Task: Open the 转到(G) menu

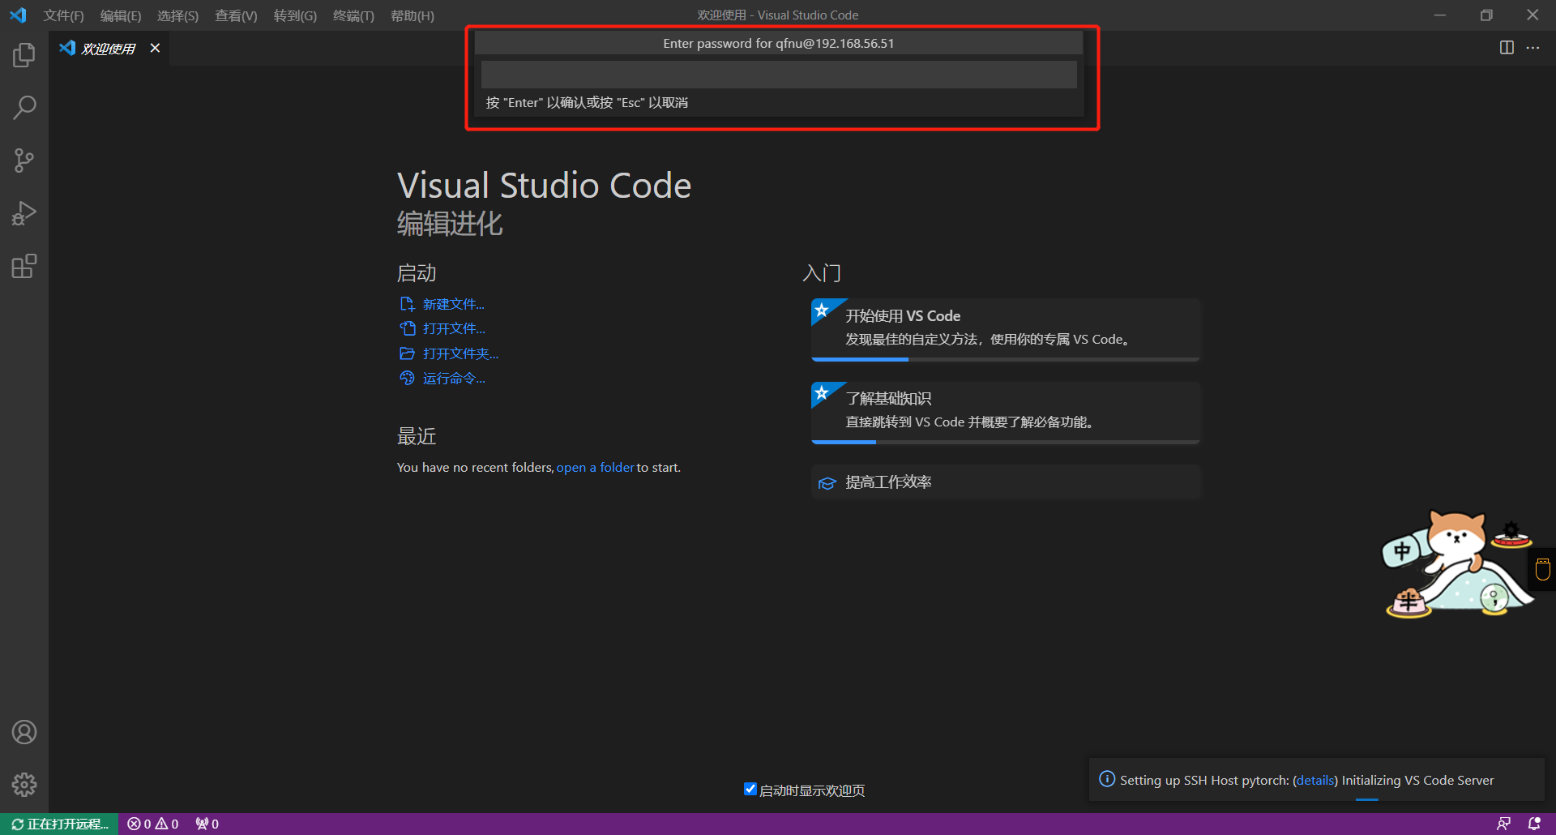Action: (295, 15)
